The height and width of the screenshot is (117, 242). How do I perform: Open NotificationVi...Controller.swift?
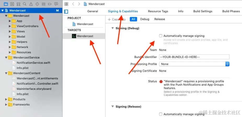(37, 84)
